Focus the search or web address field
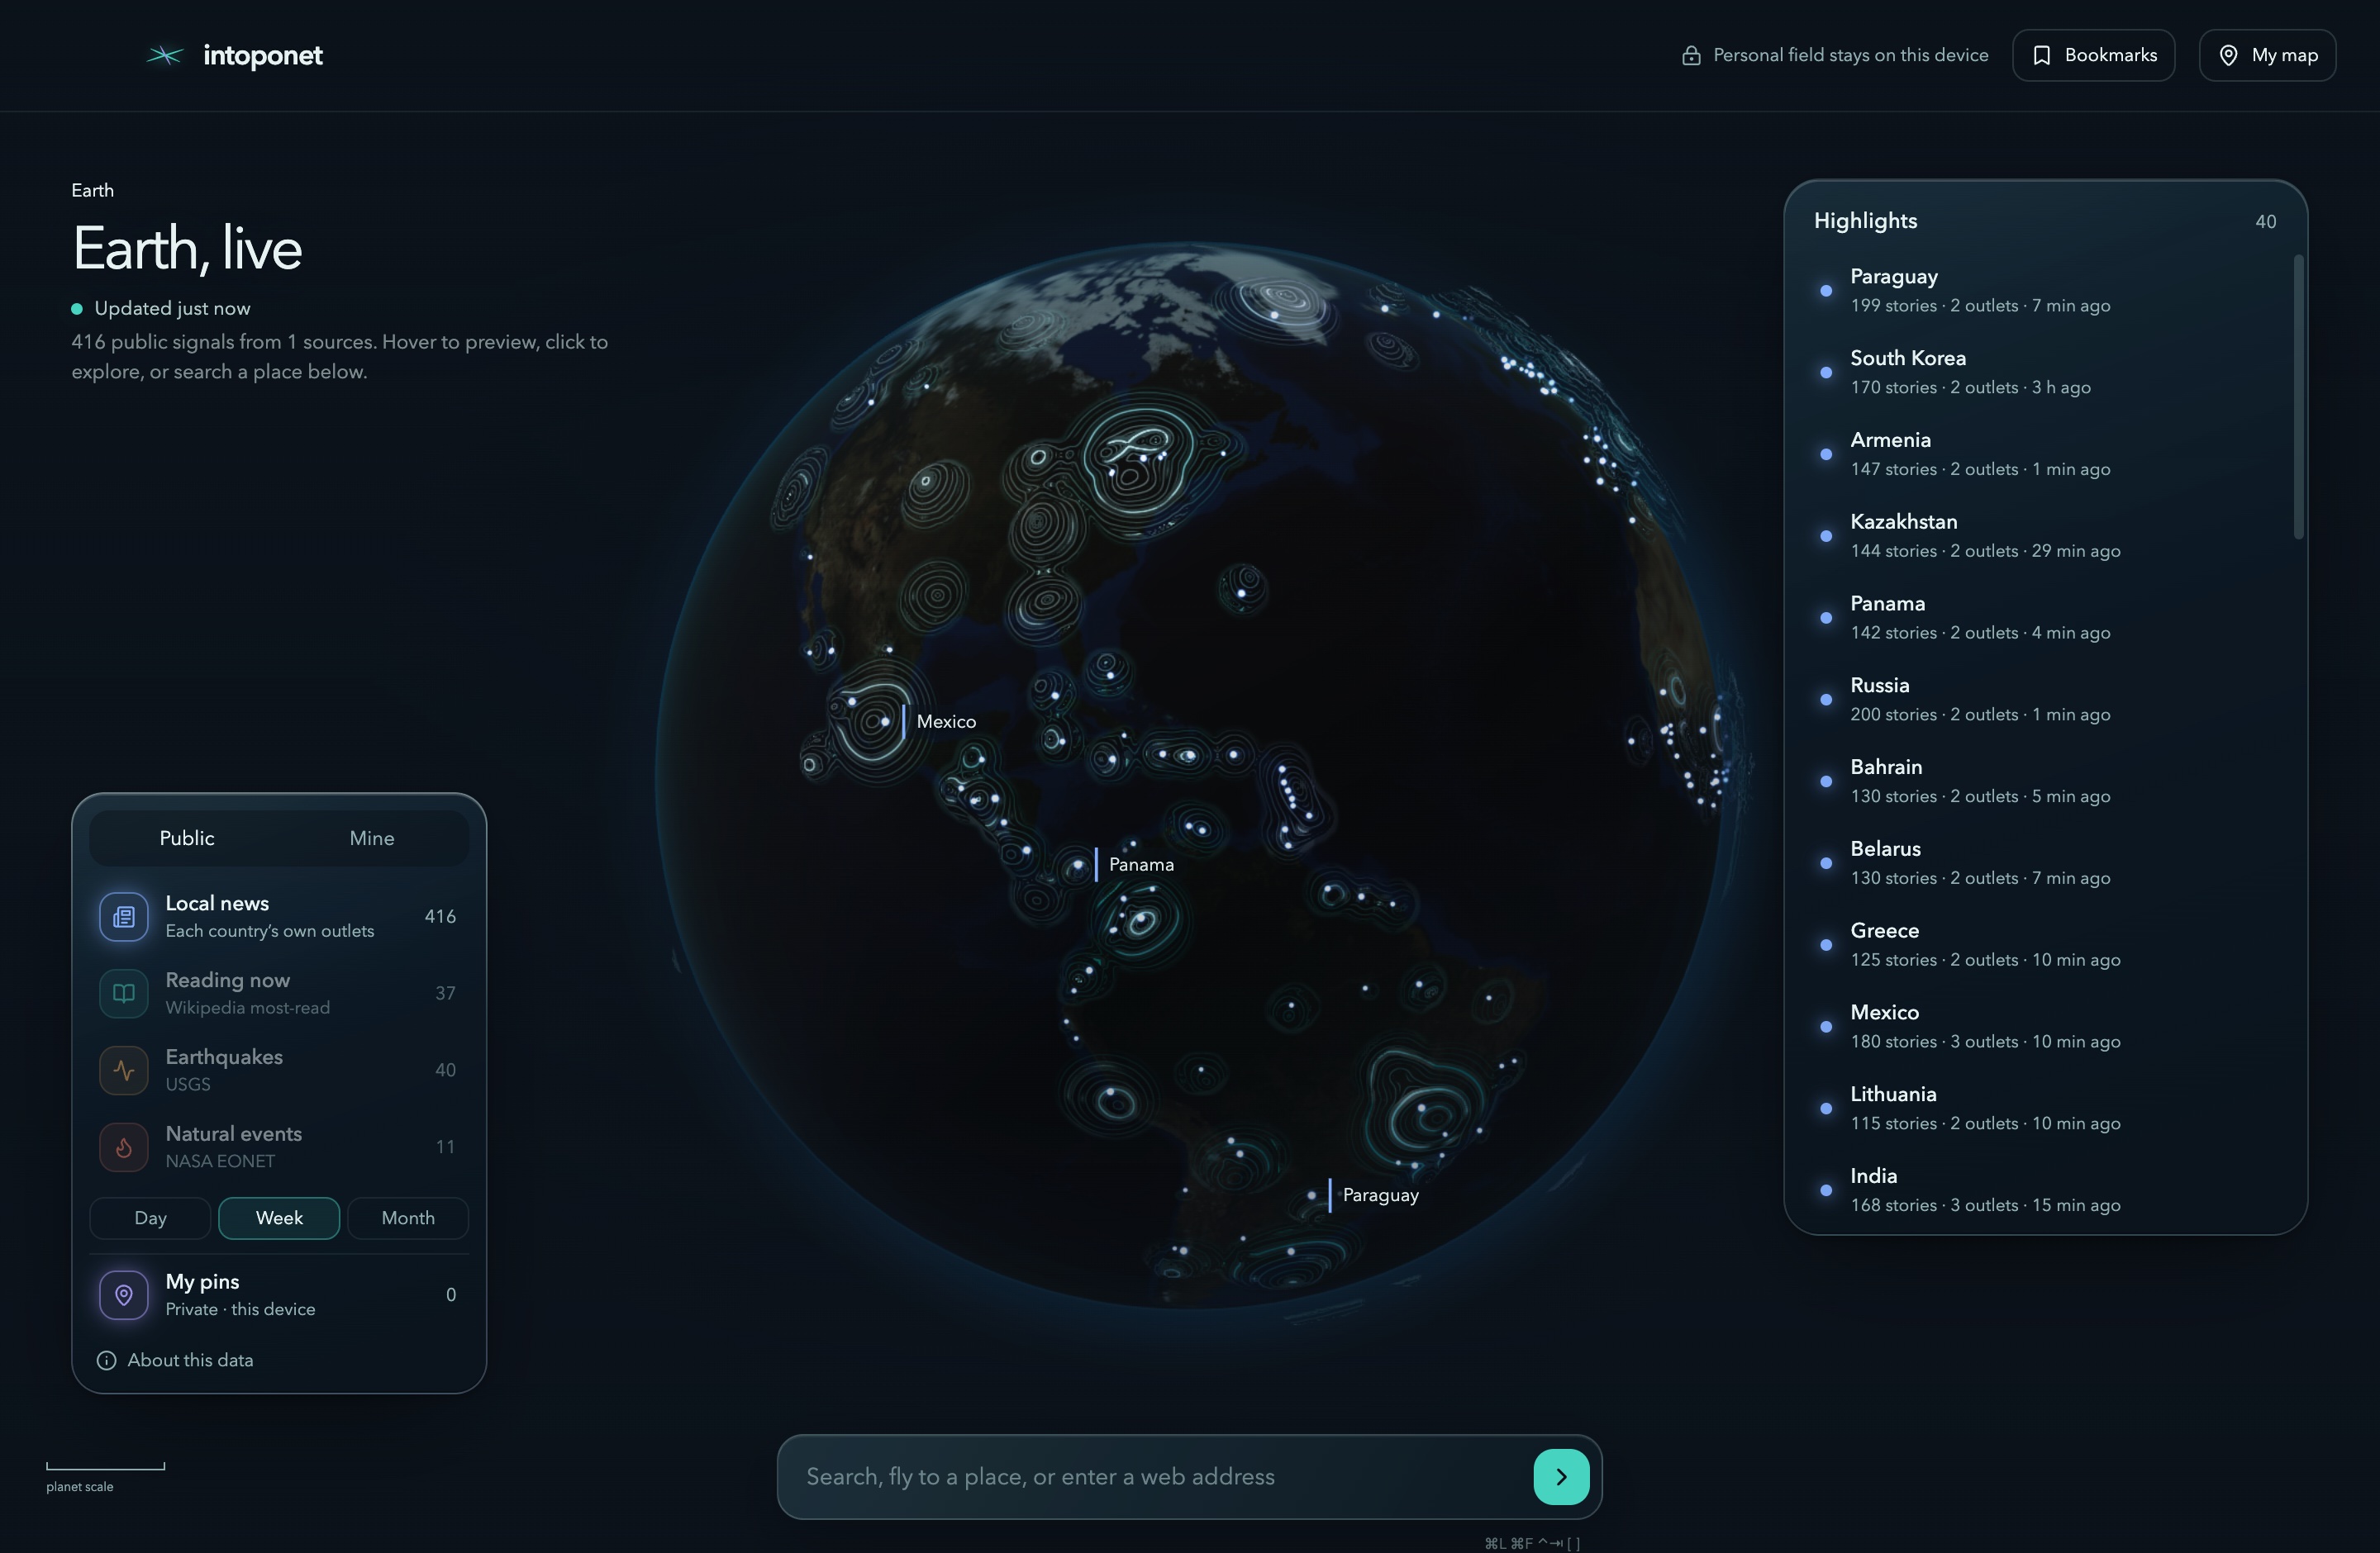This screenshot has height=1553, width=2380. click(1160, 1477)
